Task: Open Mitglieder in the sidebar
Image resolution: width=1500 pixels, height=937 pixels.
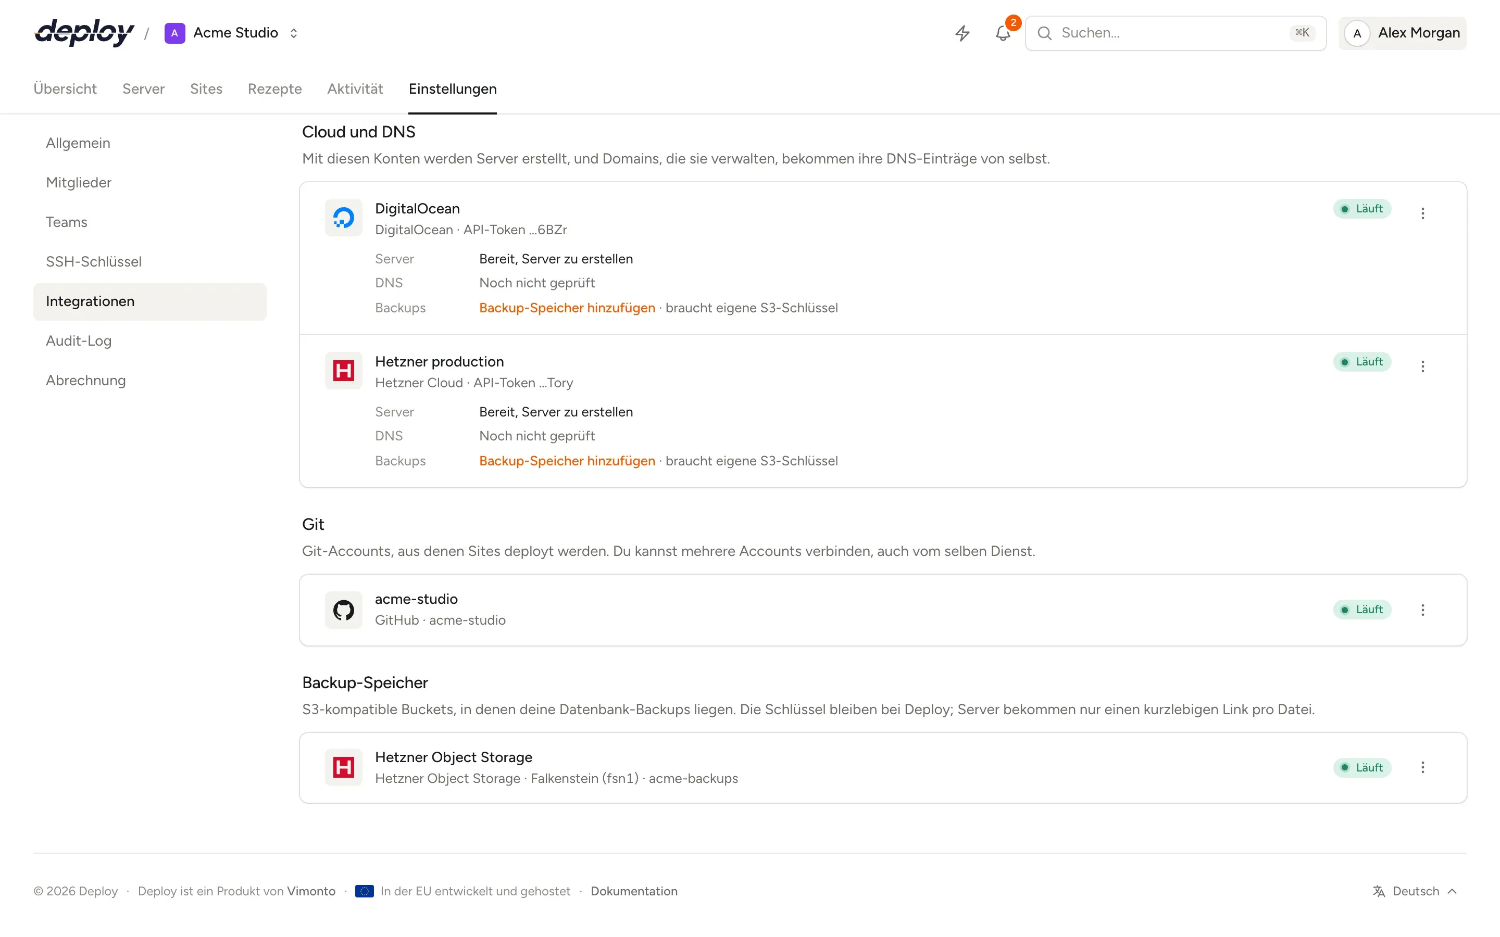Action: coord(150,183)
